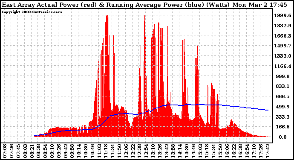Click the copyright 2009 Cartronics.com text
The width and height of the screenshot is (294, 160).
tap(32, 12)
